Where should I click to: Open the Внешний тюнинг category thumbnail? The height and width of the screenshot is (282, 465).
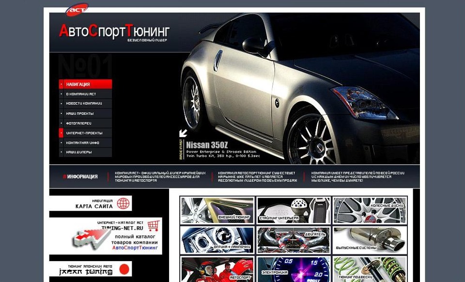click(x=217, y=210)
